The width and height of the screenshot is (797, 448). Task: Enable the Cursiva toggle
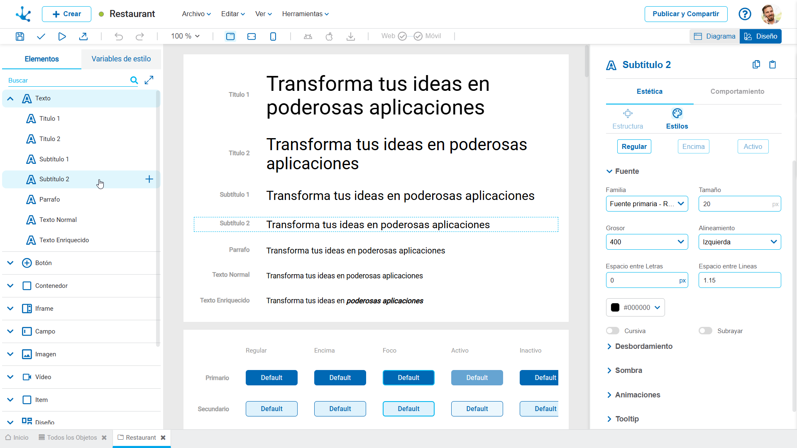point(613,331)
